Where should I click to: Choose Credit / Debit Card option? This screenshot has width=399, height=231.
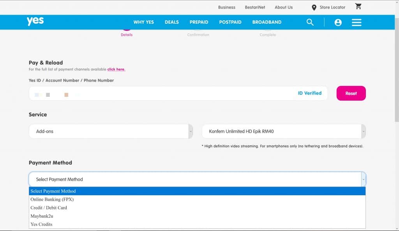(197, 208)
